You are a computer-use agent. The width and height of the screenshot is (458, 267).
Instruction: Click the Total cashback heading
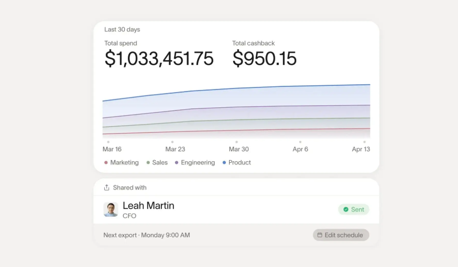tap(253, 43)
